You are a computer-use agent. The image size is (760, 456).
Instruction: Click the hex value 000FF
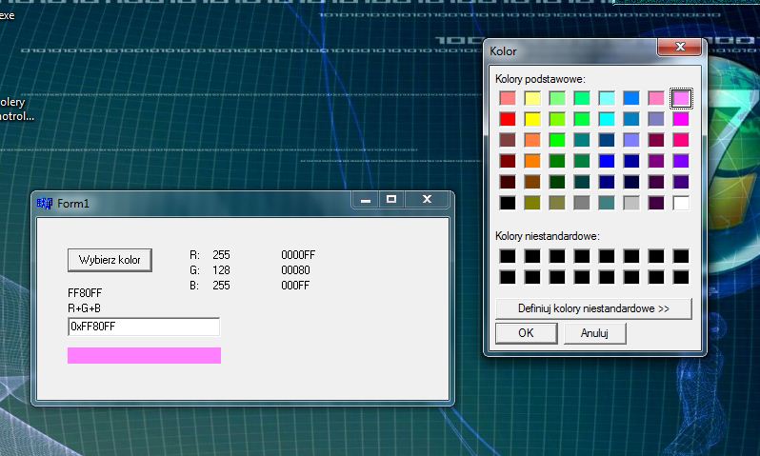point(295,286)
